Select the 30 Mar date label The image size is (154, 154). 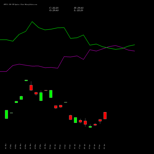(x=45, y=146)
